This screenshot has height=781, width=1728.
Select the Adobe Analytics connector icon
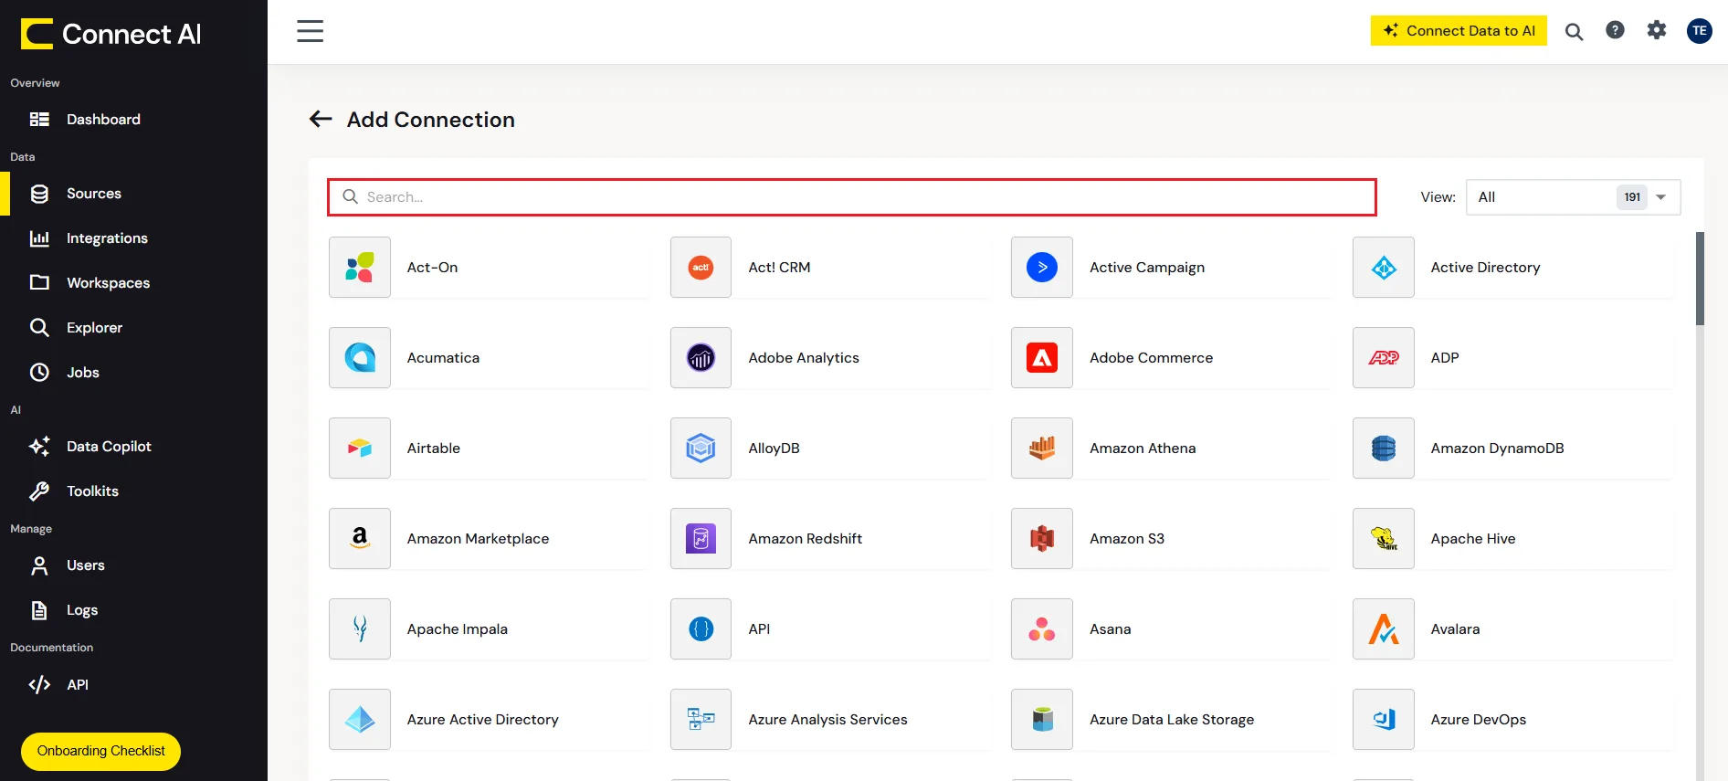[701, 358]
